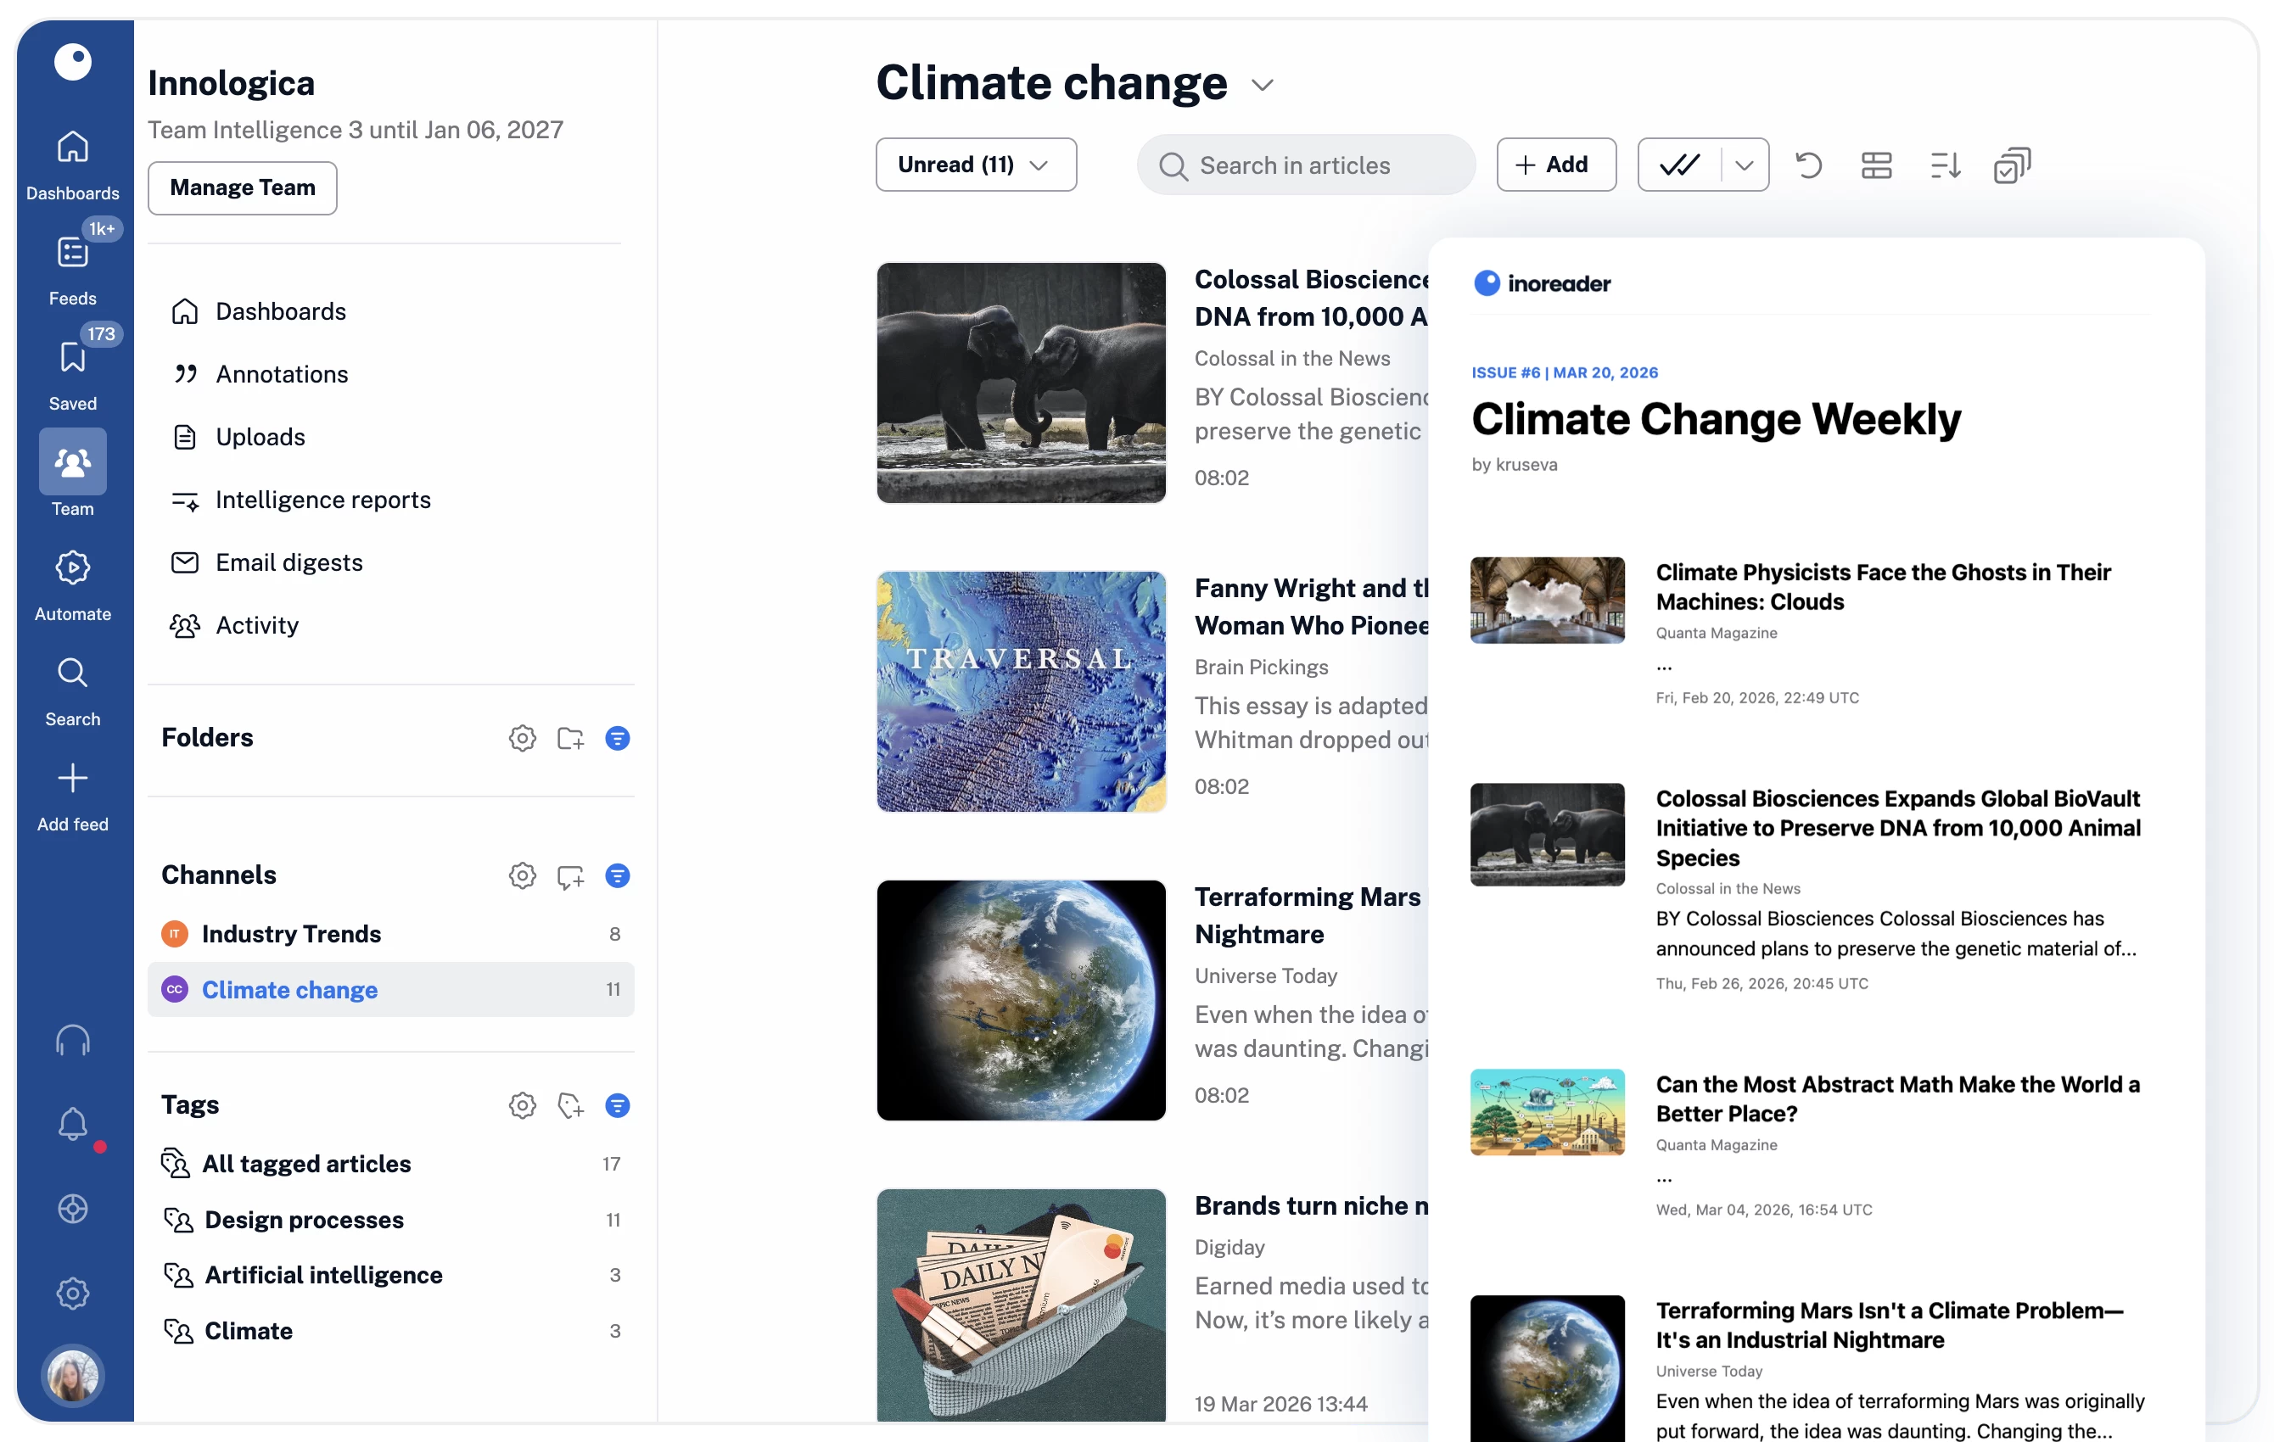Click the sort order icon

point(1945,165)
